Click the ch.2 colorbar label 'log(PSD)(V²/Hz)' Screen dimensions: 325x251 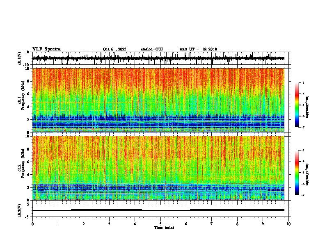pyautogui.click(x=307, y=175)
